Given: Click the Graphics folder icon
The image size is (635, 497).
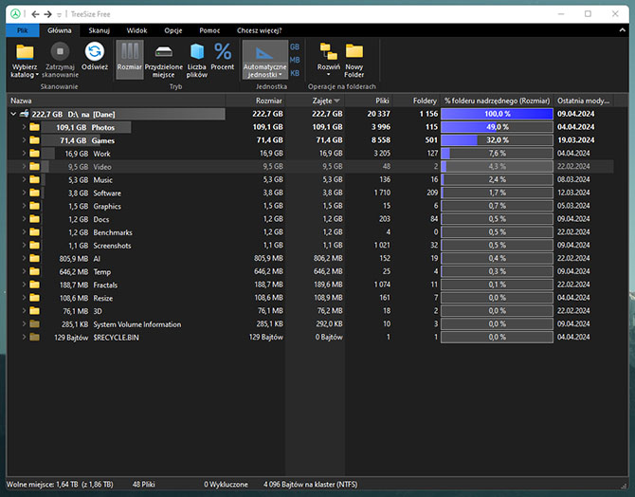Looking at the screenshot, I should [x=35, y=206].
